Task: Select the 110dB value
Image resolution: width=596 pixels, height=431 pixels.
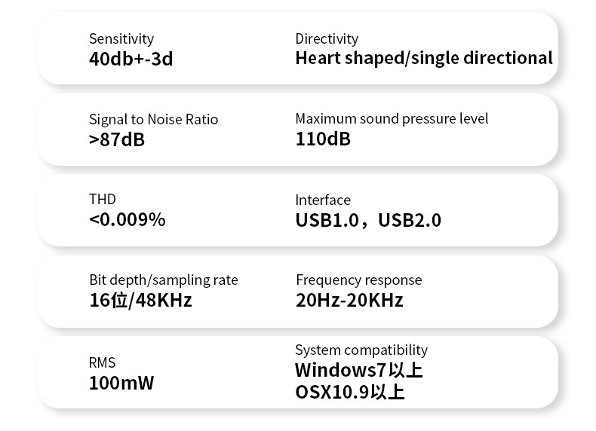Action: [x=323, y=139]
